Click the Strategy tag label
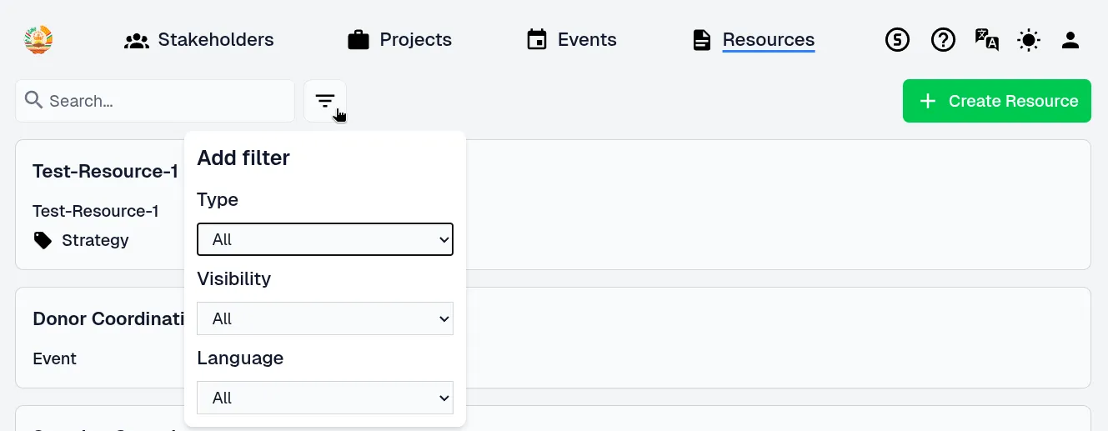Viewport: 1108px width, 431px height. pos(95,240)
